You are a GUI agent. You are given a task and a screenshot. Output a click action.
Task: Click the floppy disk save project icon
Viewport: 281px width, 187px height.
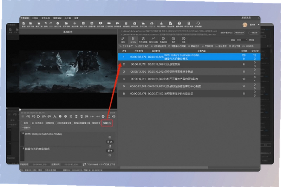click(x=39, y=23)
